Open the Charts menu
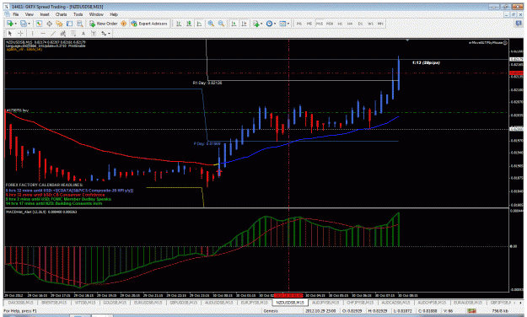 coord(61,14)
